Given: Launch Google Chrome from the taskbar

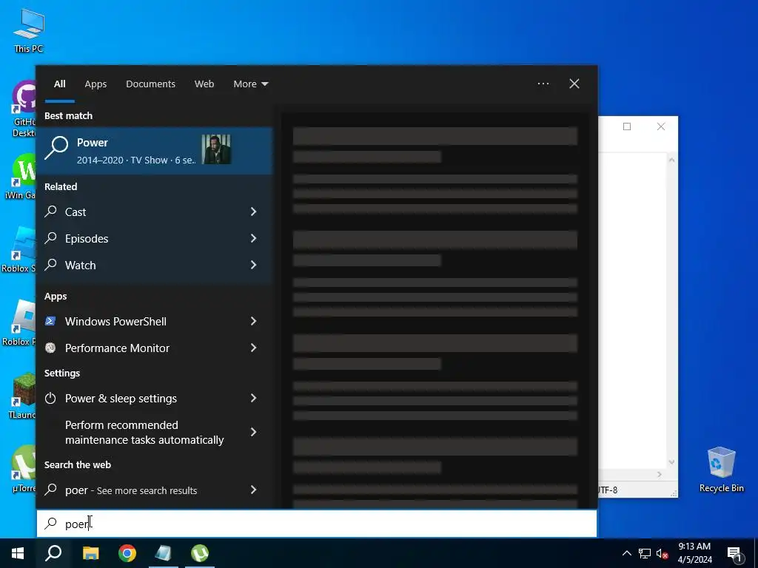Looking at the screenshot, I should [127, 553].
